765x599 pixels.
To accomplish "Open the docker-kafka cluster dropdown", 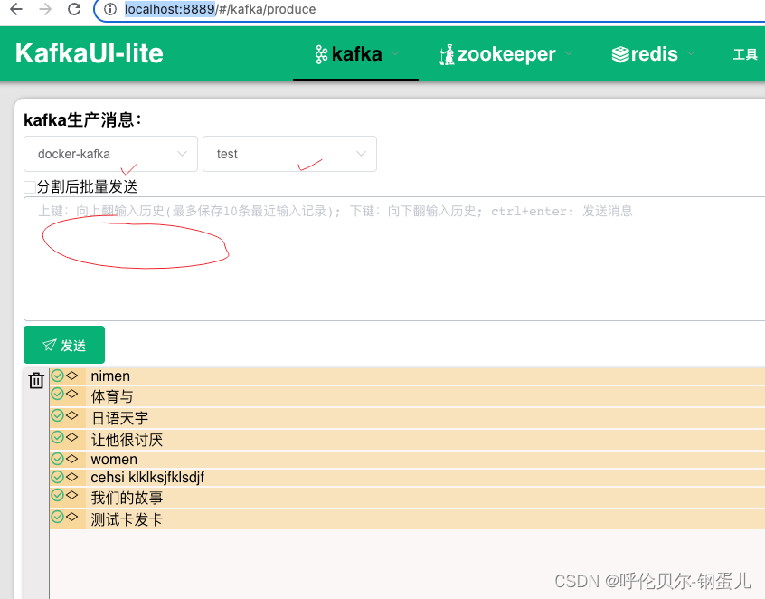I will point(110,154).
